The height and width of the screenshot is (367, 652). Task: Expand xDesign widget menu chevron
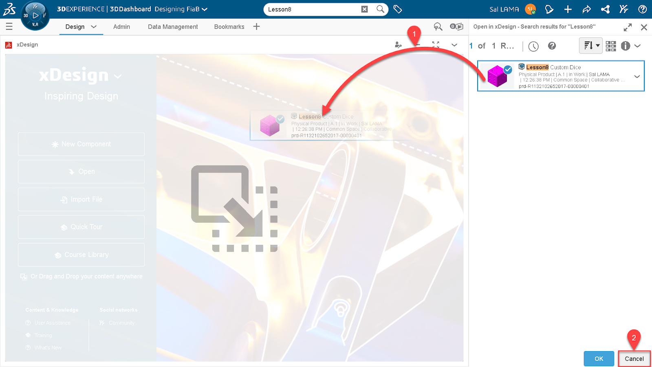click(x=454, y=45)
